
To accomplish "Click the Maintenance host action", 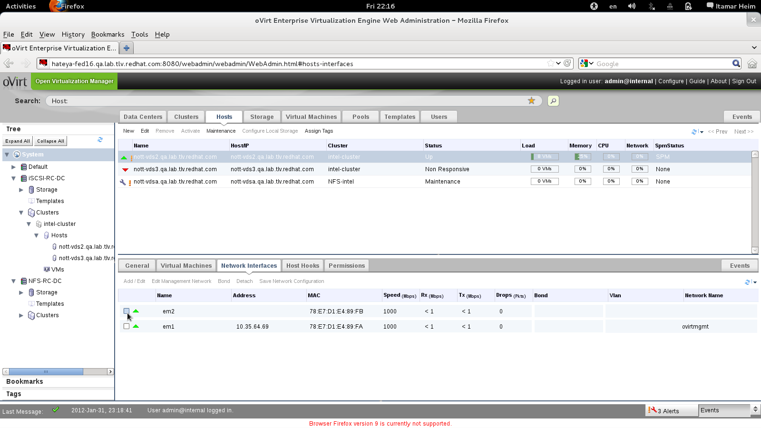I will [x=221, y=131].
